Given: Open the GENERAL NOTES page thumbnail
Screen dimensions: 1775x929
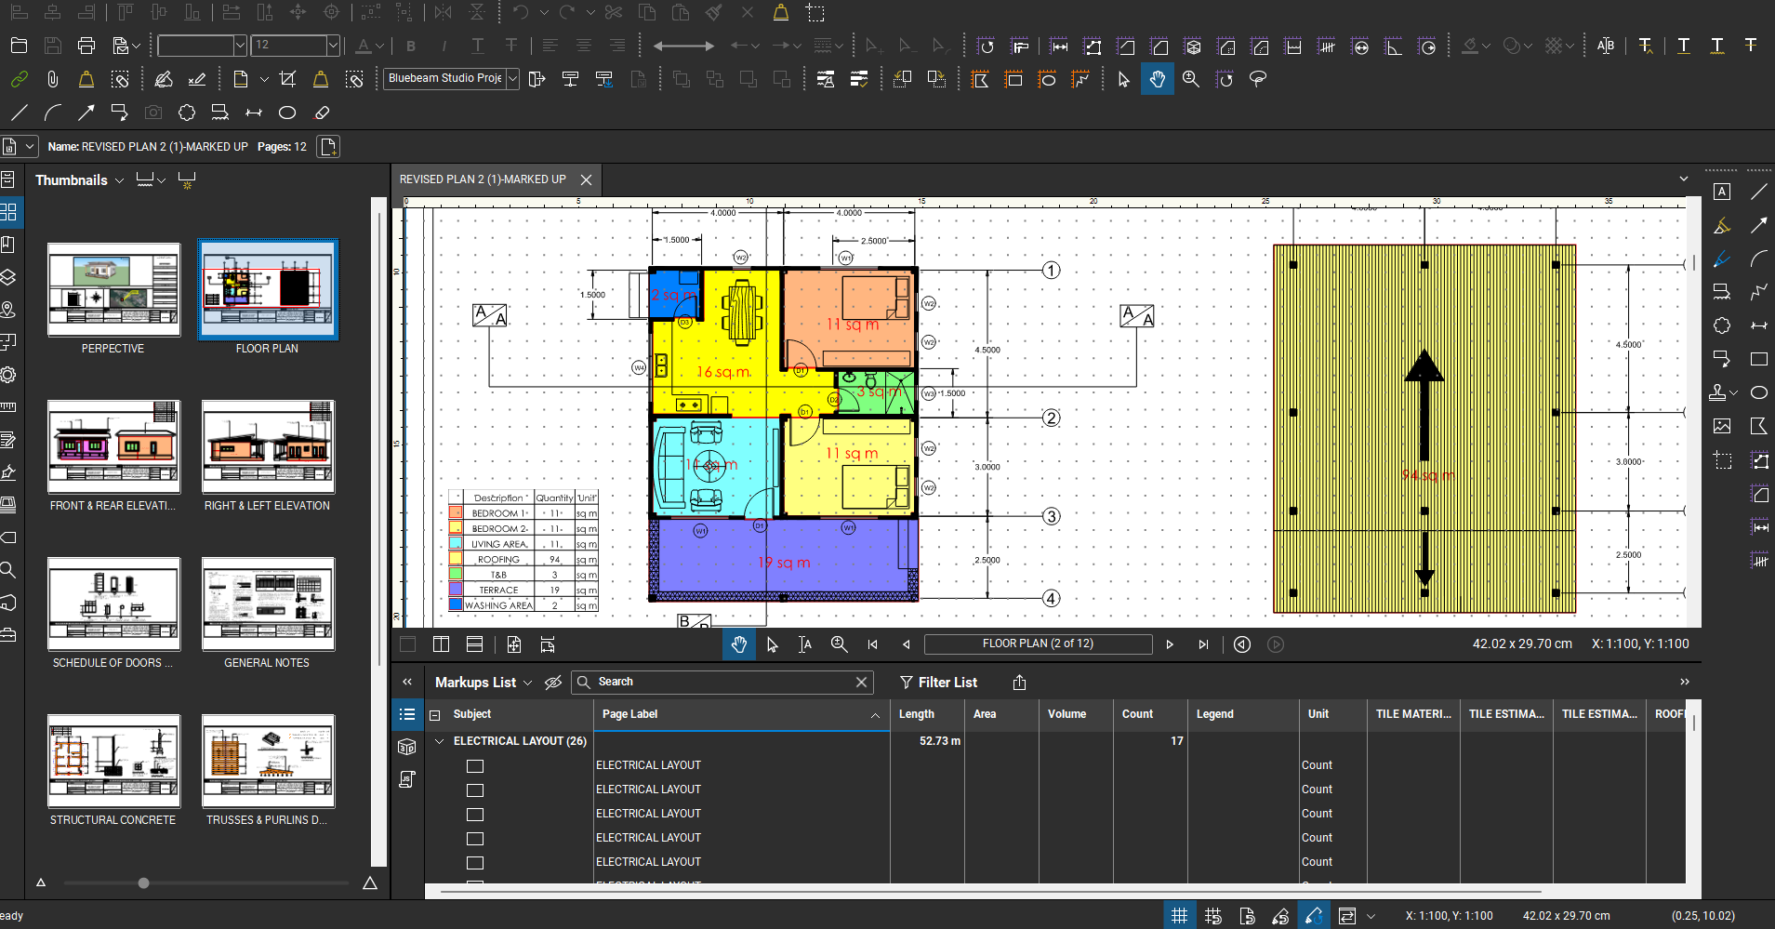Looking at the screenshot, I should 268,605.
